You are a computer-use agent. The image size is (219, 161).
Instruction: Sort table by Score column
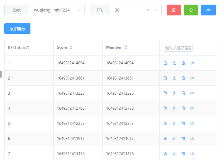tap(71, 47)
